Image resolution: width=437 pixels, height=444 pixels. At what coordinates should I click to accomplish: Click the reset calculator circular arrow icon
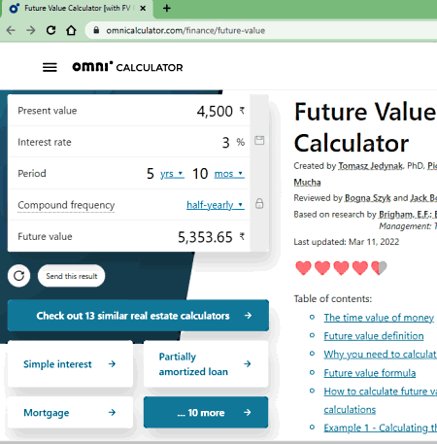(x=19, y=276)
